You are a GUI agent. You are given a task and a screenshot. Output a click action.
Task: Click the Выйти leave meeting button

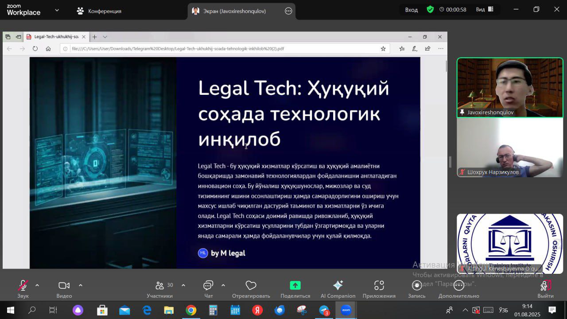click(545, 288)
